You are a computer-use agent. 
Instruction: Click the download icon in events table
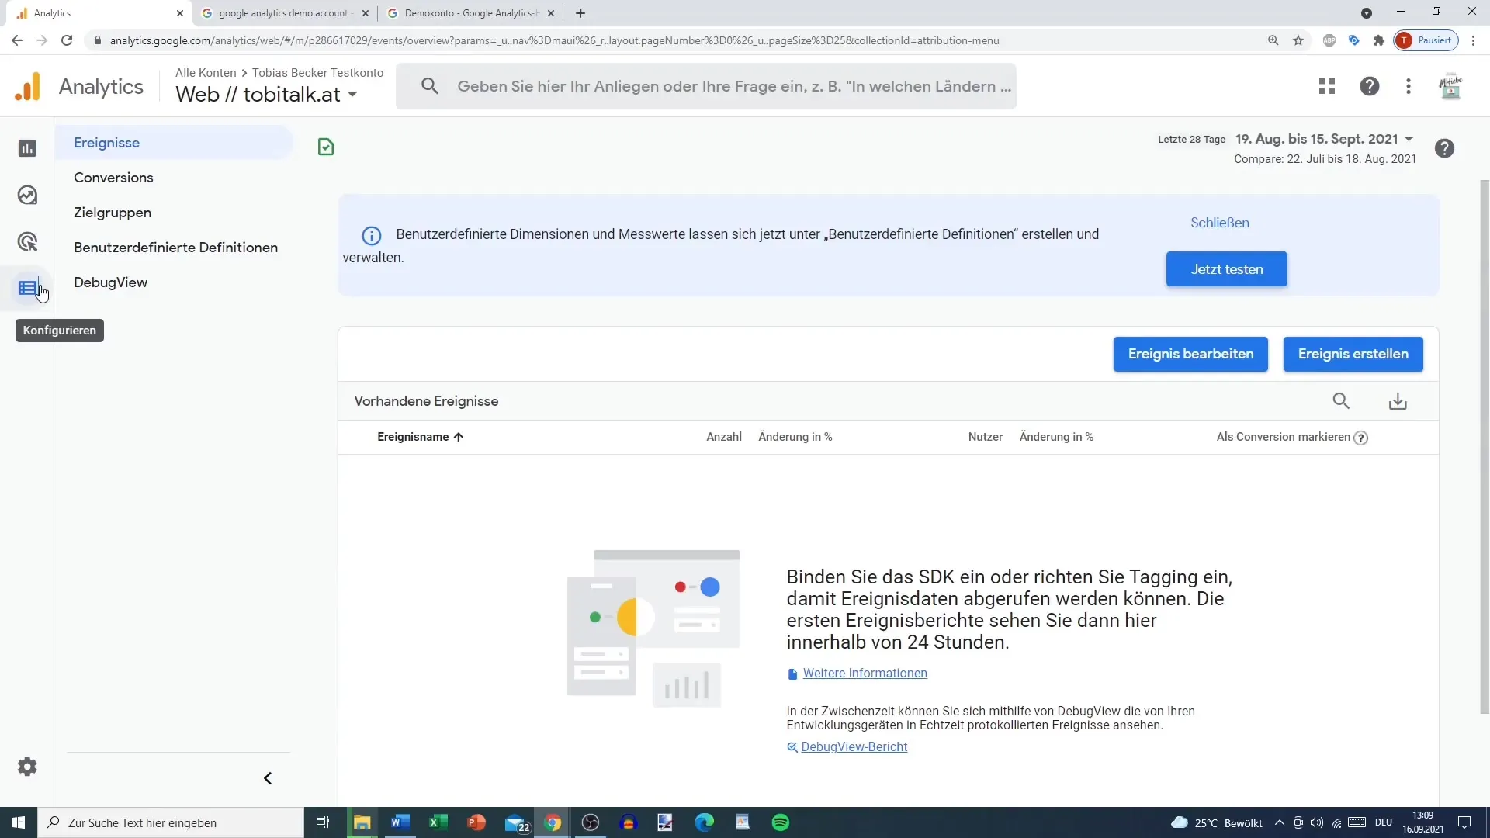[x=1398, y=401]
